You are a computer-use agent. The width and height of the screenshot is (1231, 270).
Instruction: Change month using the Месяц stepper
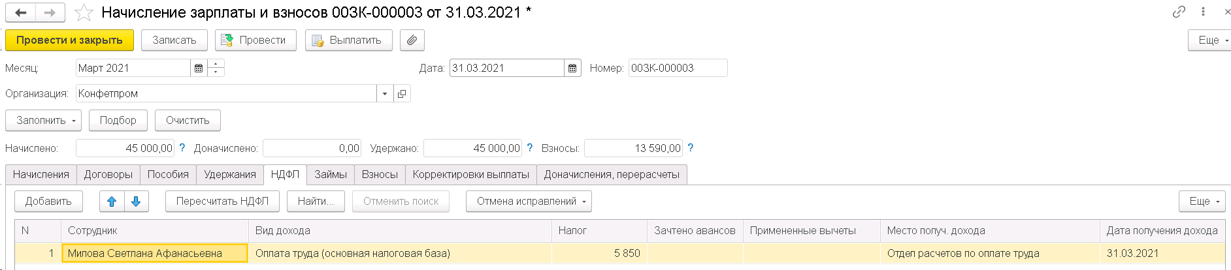(x=216, y=68)
